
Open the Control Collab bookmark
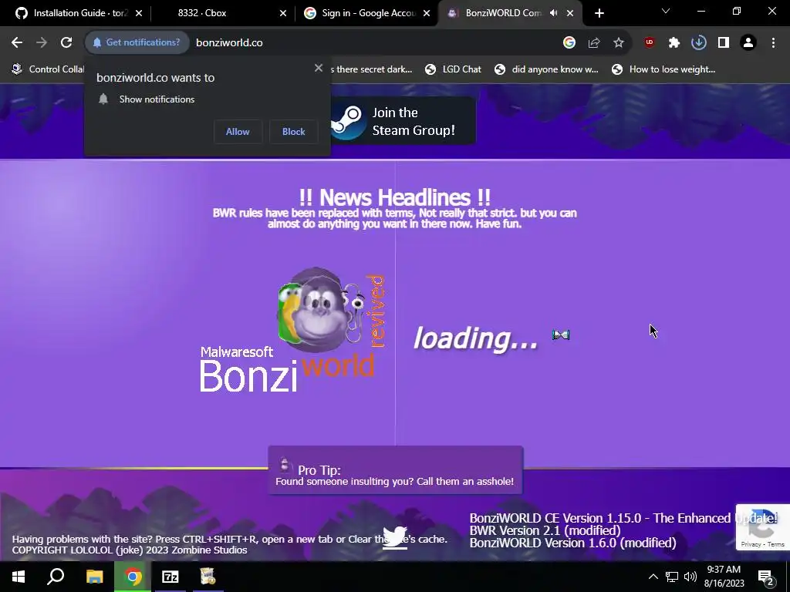tap(49, 69)
